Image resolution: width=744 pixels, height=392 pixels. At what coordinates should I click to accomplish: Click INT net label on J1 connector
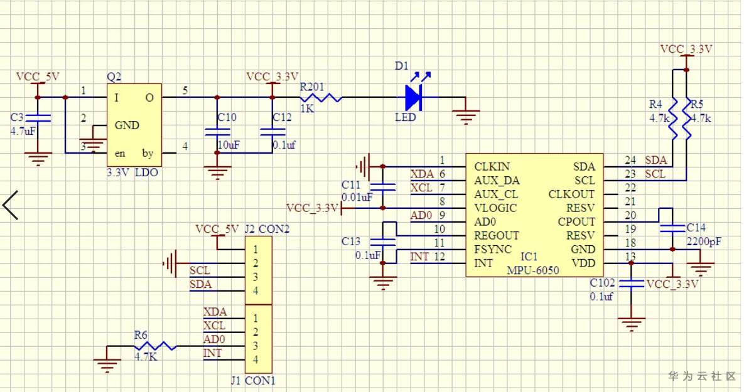(212, 353)
